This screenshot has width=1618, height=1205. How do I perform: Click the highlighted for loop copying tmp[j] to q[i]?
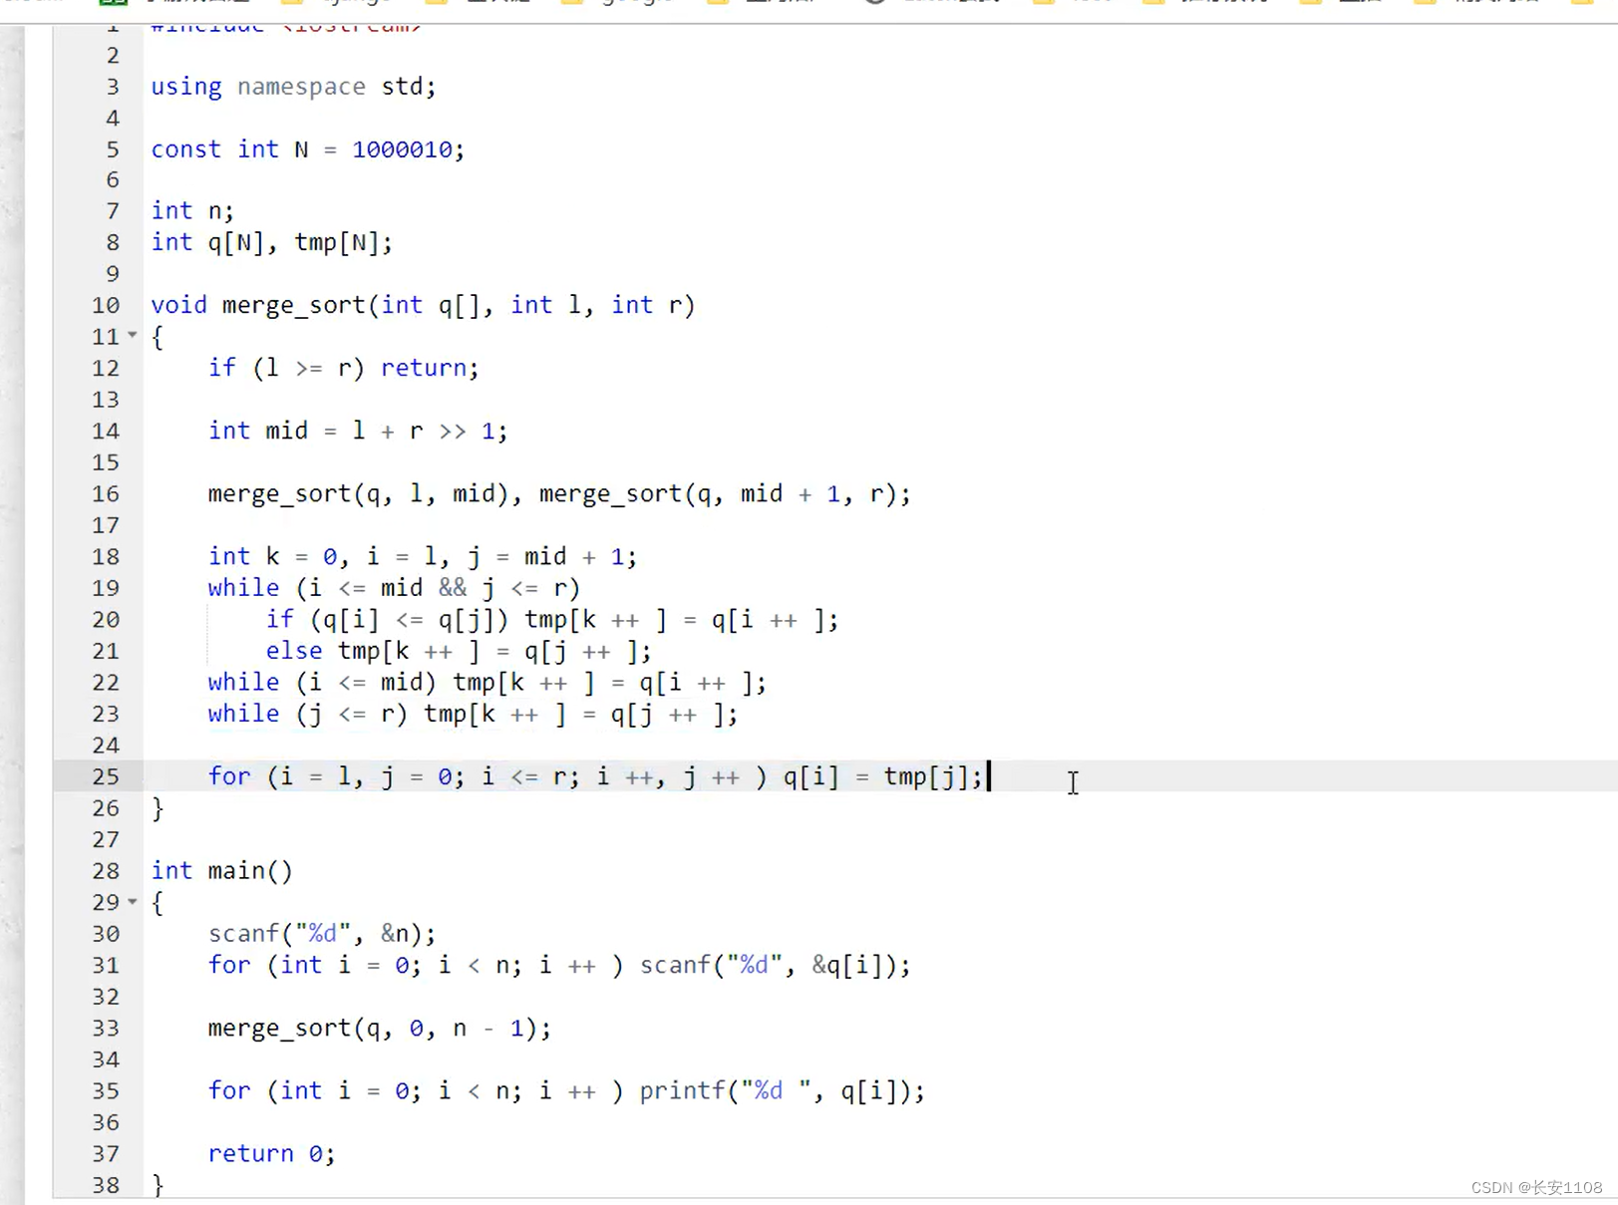595,776
